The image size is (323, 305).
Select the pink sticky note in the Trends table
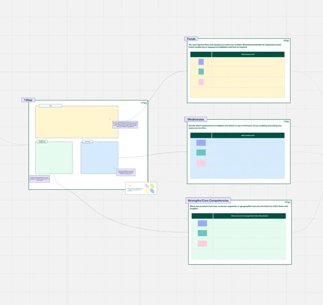[201, 82]
